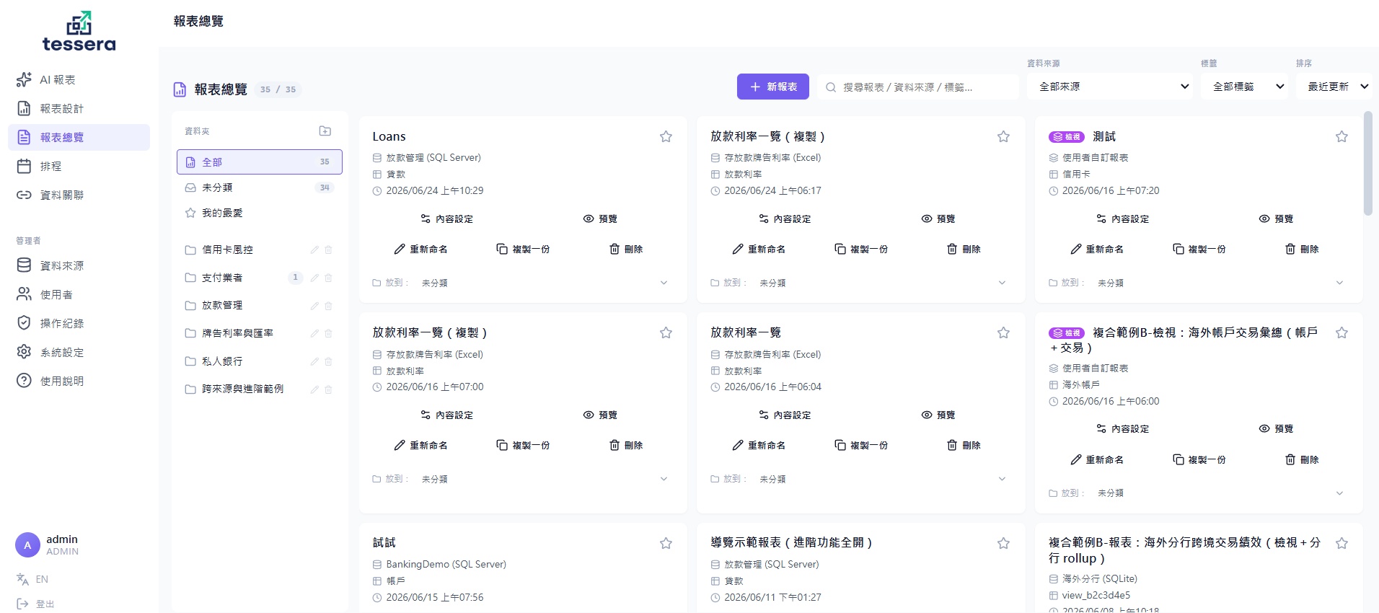The width and height of the screenshot is (1379, 613).
Task: Click delete trash icon for 信用卡風控 folder
Action: (x=328, y=250)
